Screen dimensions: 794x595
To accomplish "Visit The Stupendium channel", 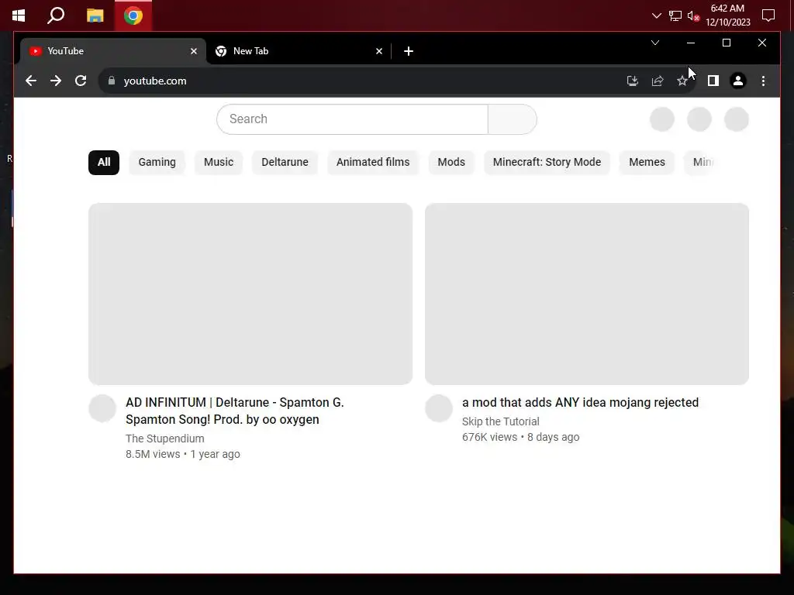I will click(x=165, y=439).
